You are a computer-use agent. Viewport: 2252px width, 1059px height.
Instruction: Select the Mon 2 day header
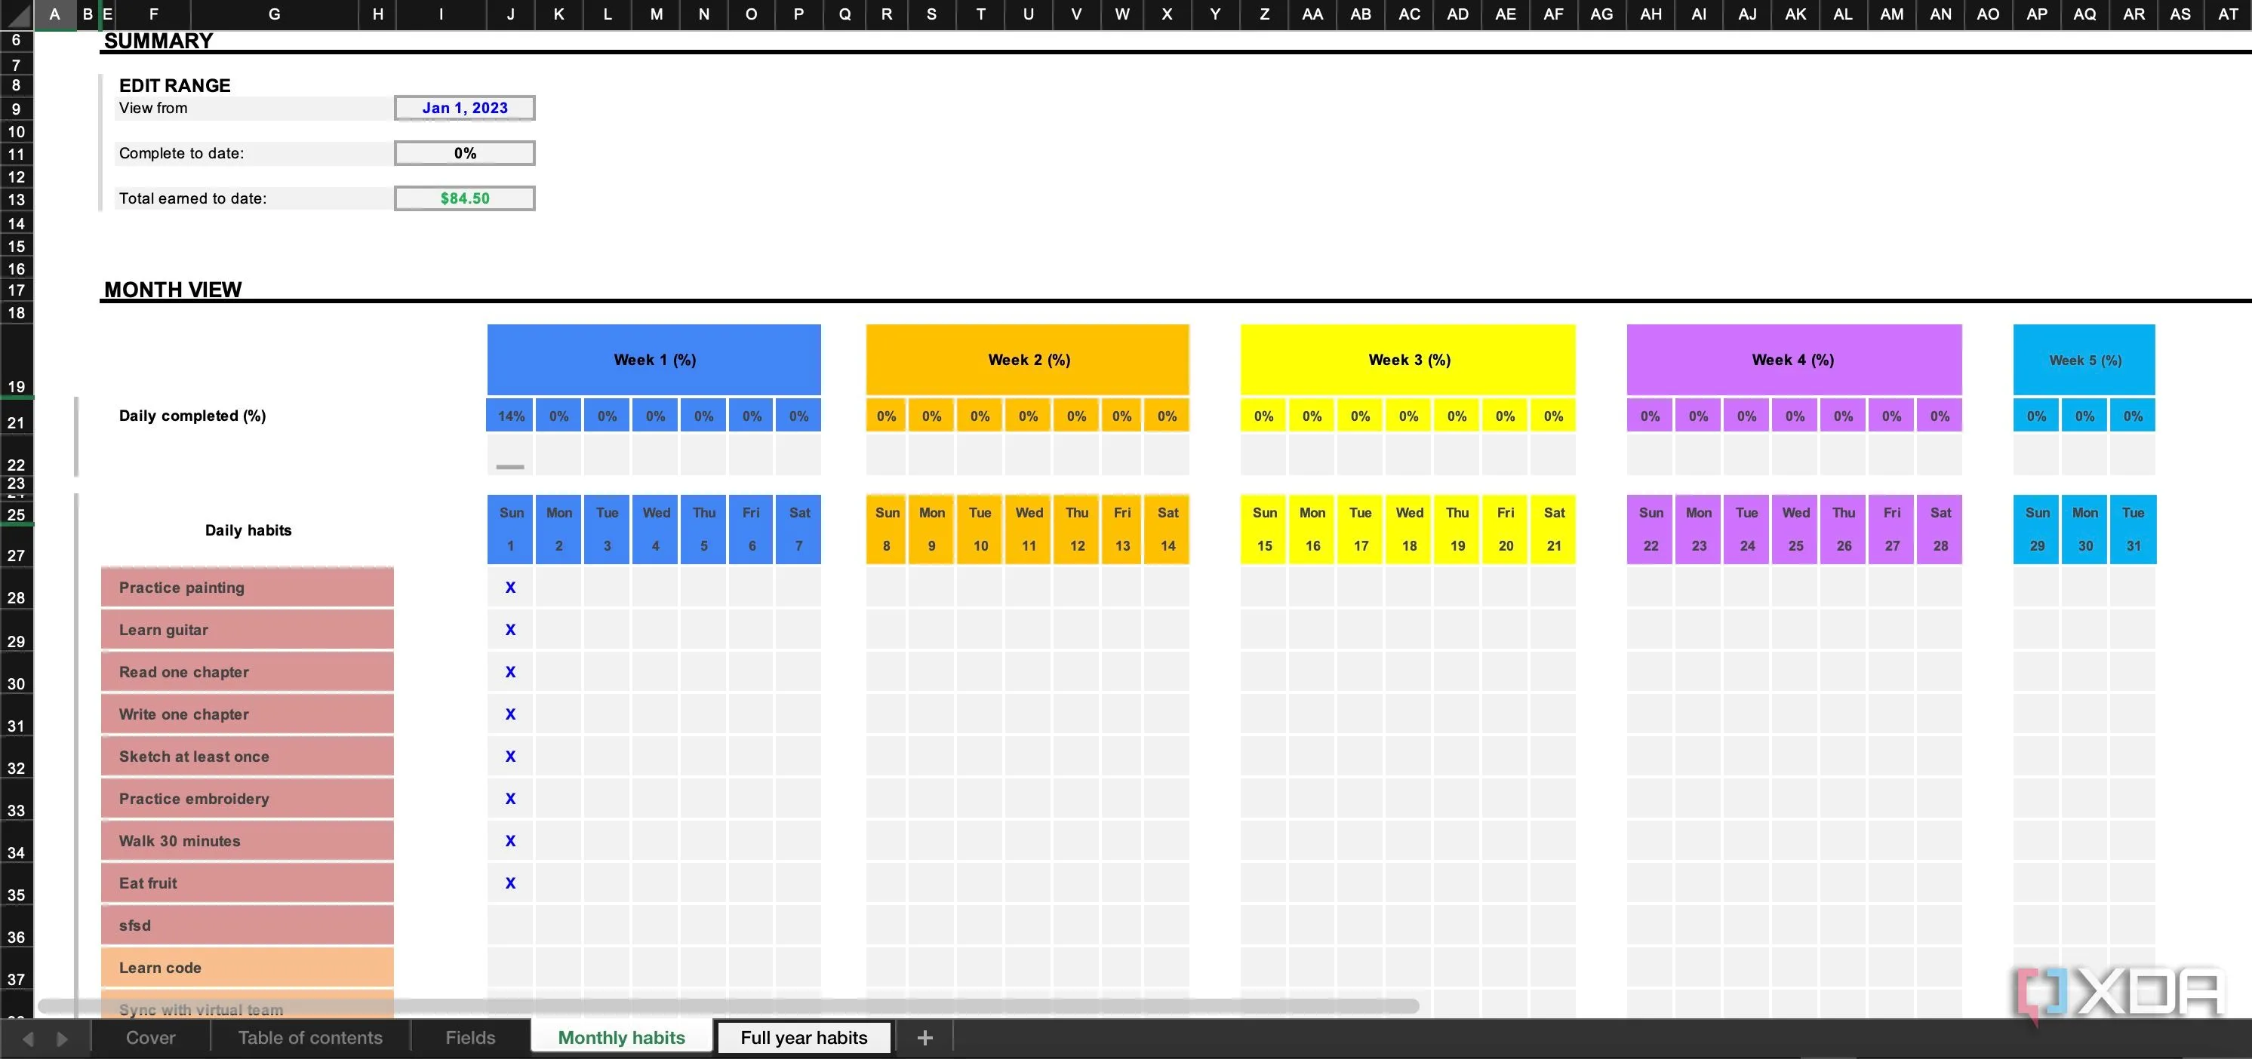(558, 529)
